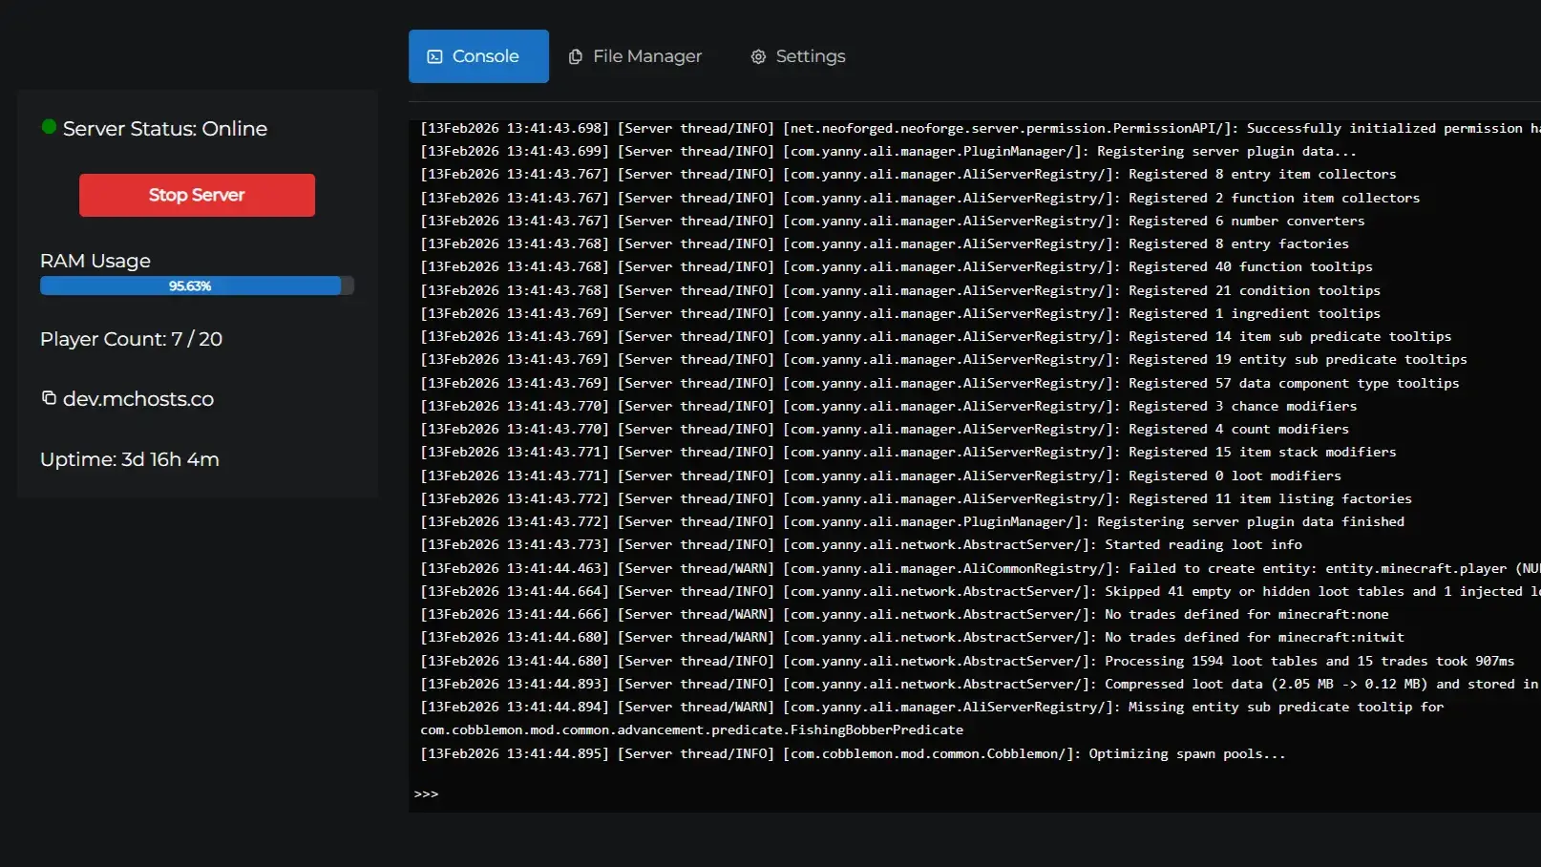The width and height of the screenshot is (1541, 867).
Task: Select the 'minecraft:nitwit' warning log line
Action: click(x=912, y=637)
